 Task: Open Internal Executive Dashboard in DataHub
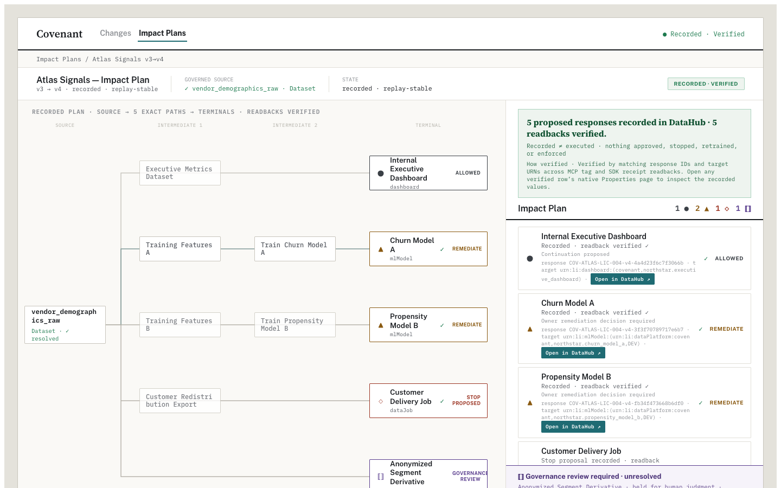coord(623,279)
